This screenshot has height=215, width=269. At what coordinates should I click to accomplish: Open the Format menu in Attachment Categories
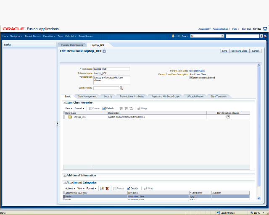pos(91,189)
